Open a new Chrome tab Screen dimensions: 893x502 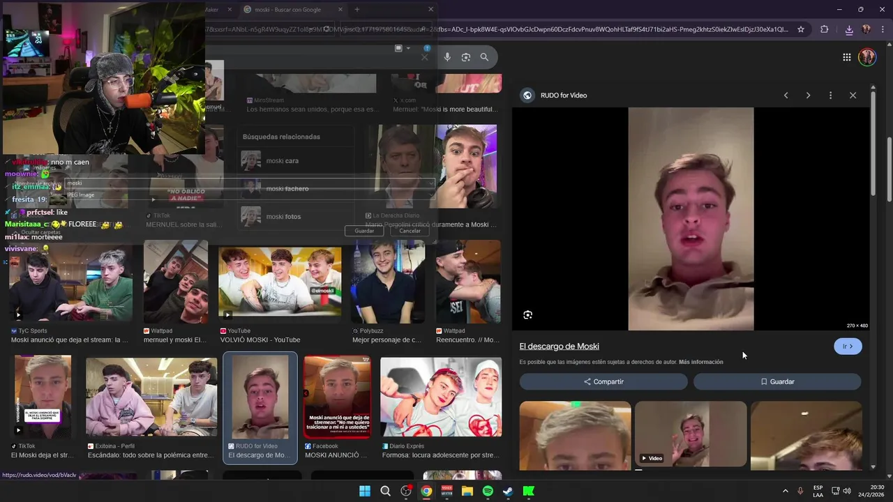pos(357,10)
